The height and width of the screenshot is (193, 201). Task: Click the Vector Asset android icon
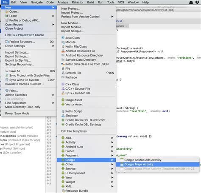(x=63, y=104)
